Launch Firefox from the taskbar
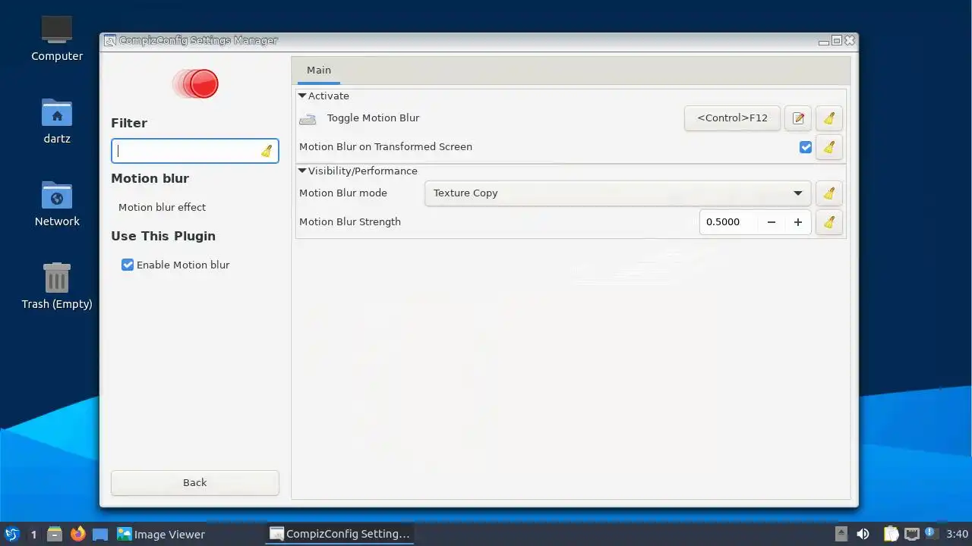This screenshot has width=972, height=546. (x=77, y=534)
